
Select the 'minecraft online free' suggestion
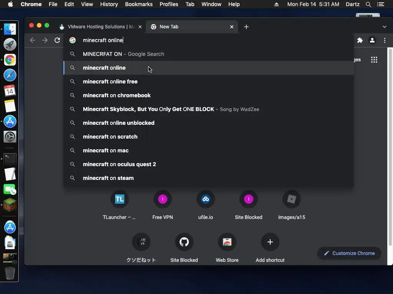click(208, 82)
